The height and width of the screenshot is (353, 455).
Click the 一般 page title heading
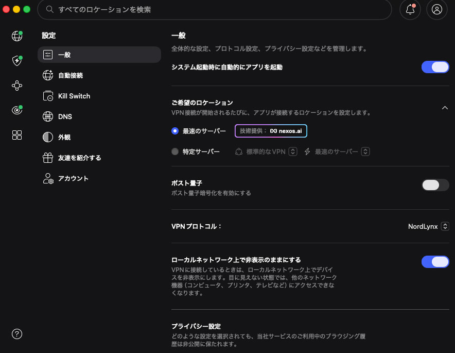179,36
